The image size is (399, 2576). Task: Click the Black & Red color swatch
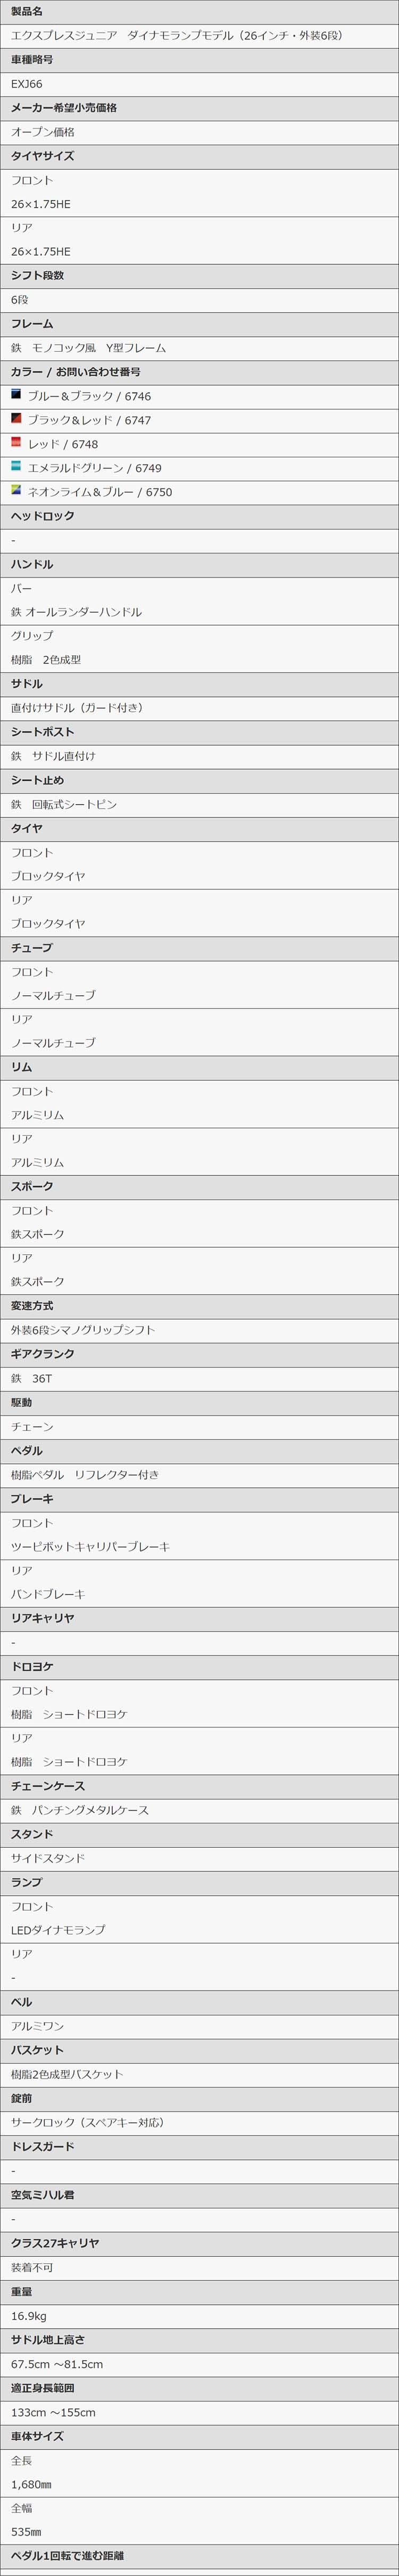tap(16, 419)
